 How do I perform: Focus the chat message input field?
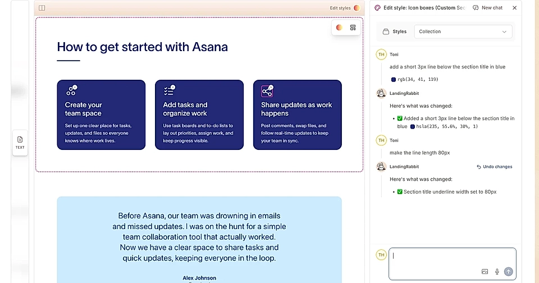coord(453,264)
